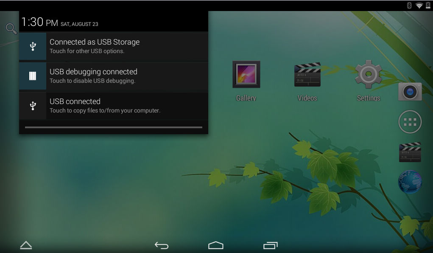Open the clapperboard icon below the apps drawer button
The width and height of the screenshot is (433, 253).
point(410,152)
